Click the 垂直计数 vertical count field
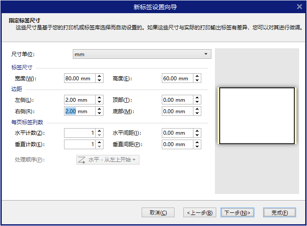 click(x=79, y=144)
